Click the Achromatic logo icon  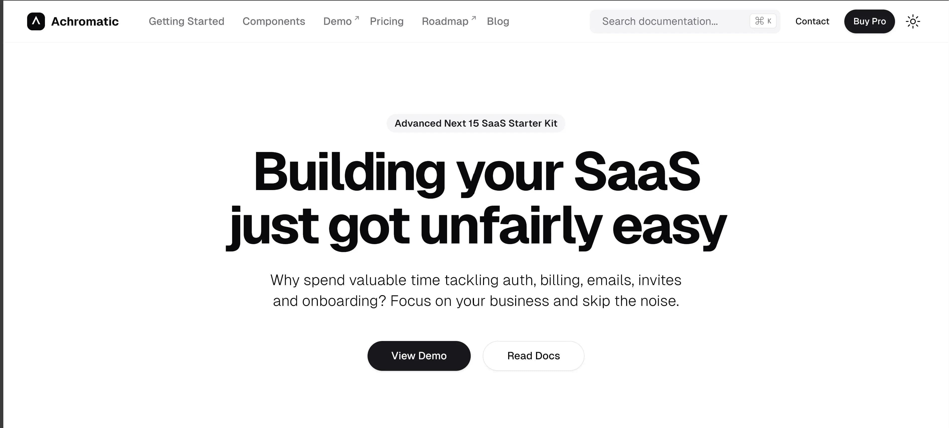pos(36,21)
